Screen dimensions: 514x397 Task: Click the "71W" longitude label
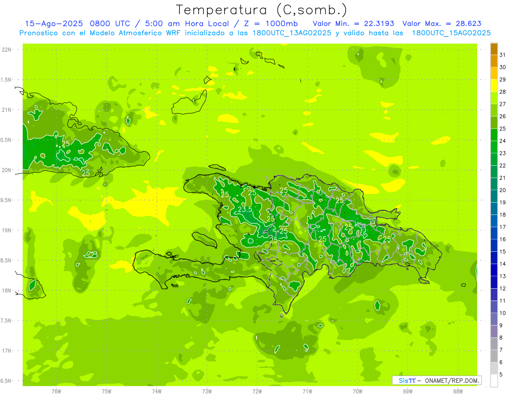click(307, 391)
